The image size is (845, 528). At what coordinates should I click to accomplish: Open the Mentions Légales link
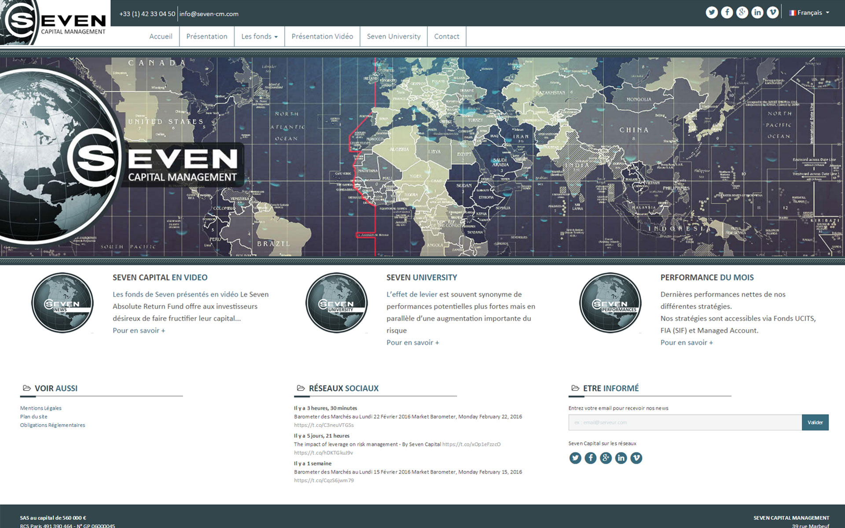[40, 408]
